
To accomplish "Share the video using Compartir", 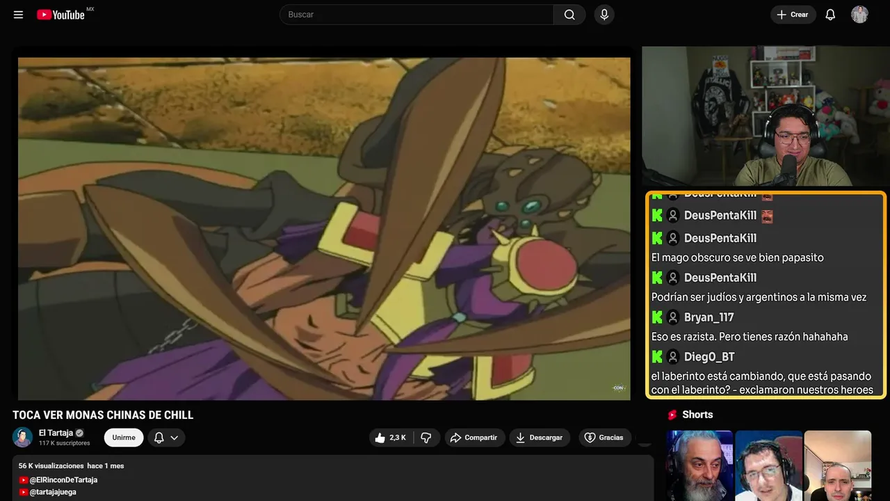I will click(475, 438).
